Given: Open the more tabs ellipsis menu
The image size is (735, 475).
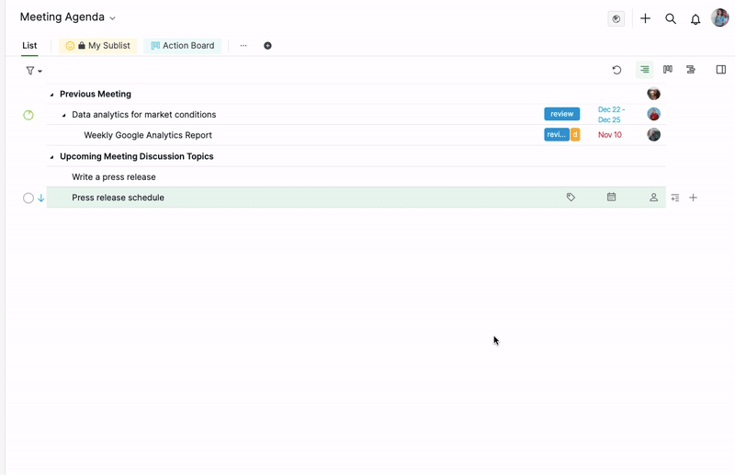Looking at the screenshot, I should point(243,46).
